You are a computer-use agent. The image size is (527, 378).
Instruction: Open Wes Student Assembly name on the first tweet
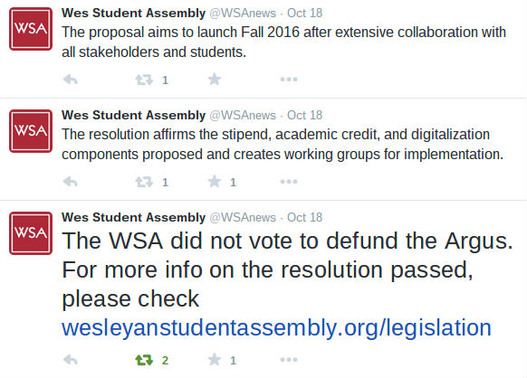(133, 13)
